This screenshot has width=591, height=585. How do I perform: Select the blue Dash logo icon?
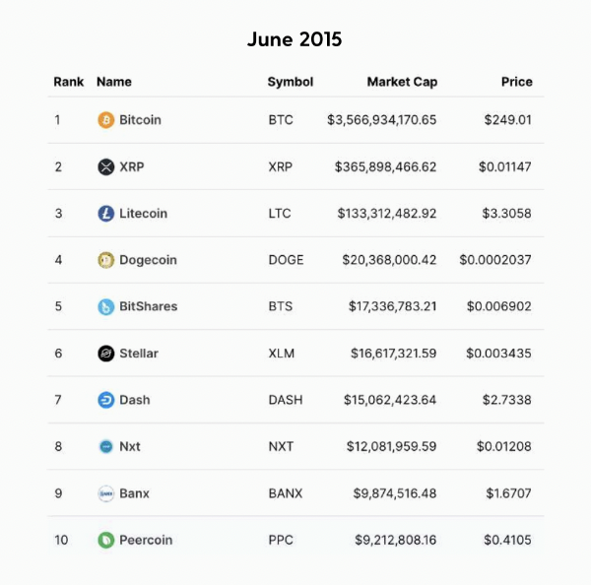point(106,400)
